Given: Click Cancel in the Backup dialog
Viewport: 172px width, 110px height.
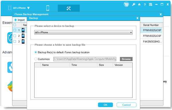Looking at the screenshot, I should click(126, 105).
